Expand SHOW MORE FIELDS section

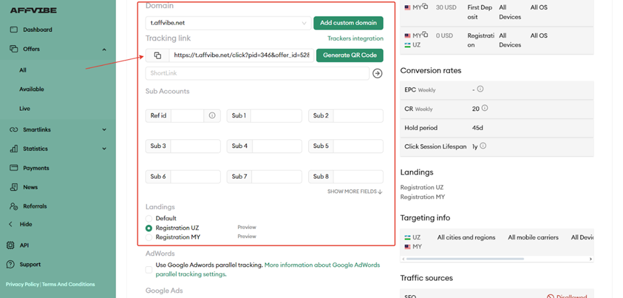click(355, 192)
